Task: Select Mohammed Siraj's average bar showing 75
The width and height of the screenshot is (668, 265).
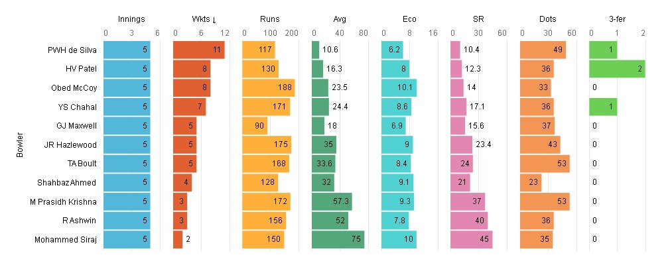Action: coord(338,239)
